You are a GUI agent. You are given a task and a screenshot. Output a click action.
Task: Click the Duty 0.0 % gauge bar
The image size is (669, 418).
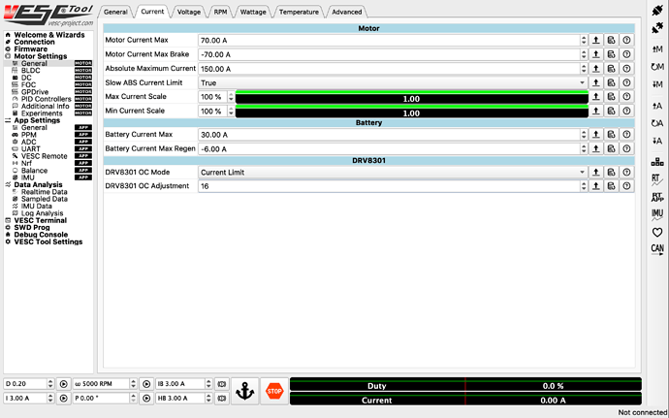click(465, 385)
